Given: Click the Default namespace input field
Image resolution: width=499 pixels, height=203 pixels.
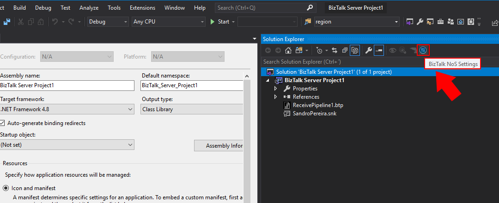Looking at the screenshot, I should (x=192, y=85).
